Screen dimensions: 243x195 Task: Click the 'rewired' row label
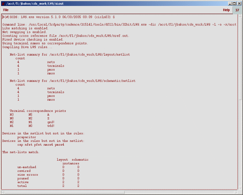point(24,171)
